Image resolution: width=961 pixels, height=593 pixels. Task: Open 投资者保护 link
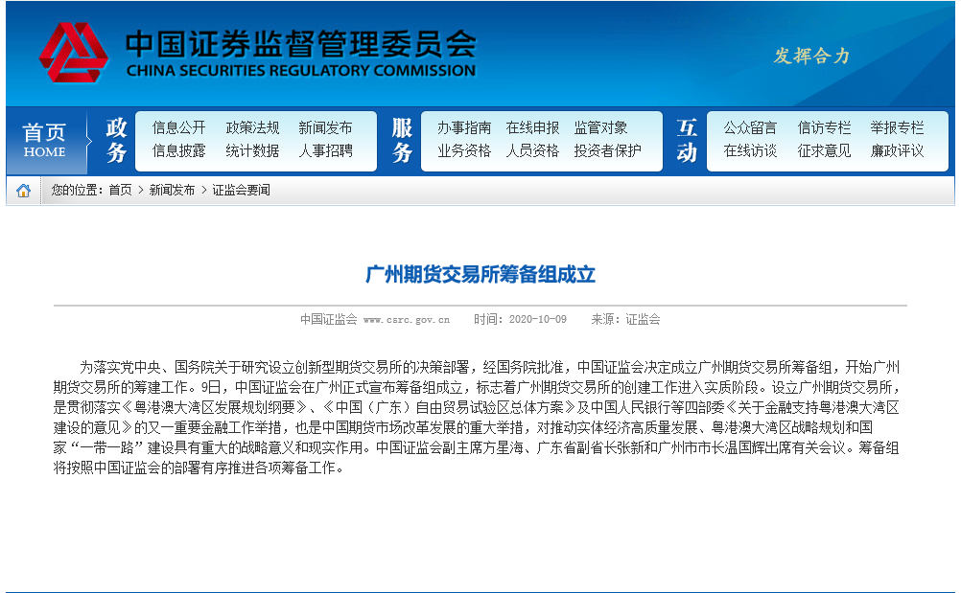click(x=607, y=150)
